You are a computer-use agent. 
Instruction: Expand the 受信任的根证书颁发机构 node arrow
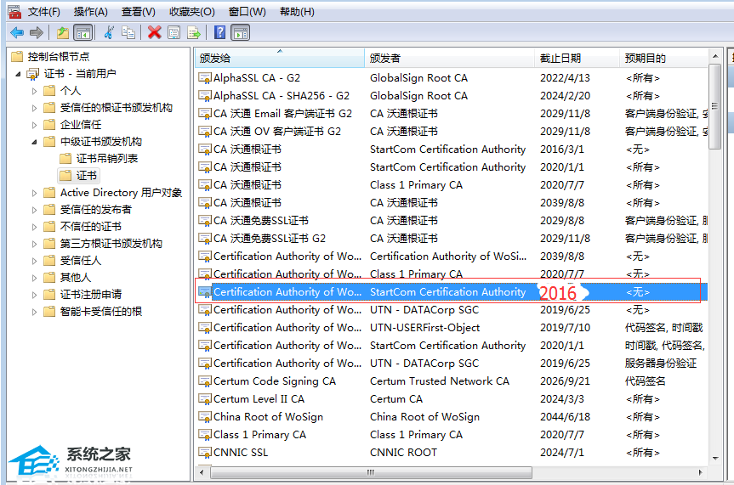[x=34, y=108]
